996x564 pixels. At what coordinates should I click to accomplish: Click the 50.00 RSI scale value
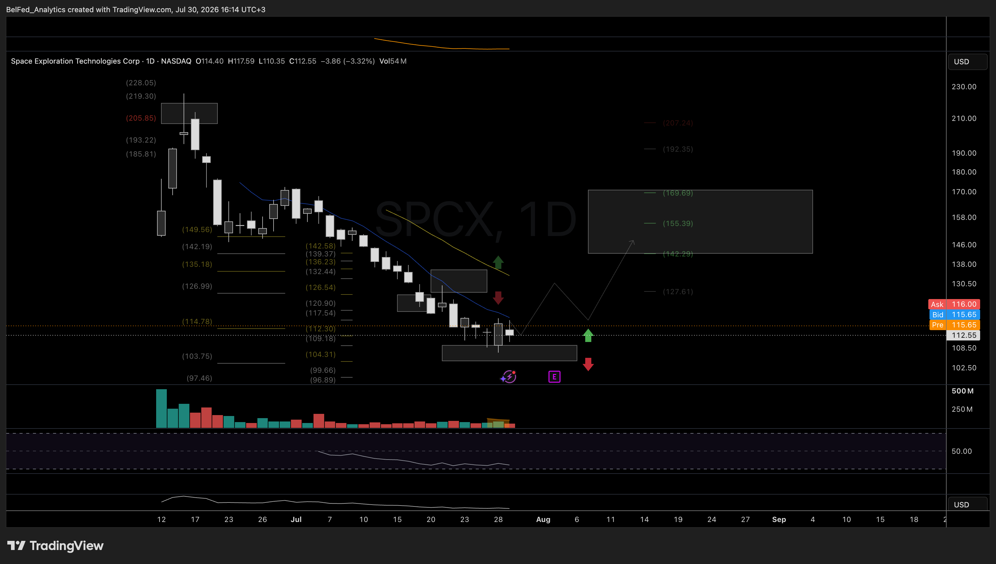tap(962, 451)
